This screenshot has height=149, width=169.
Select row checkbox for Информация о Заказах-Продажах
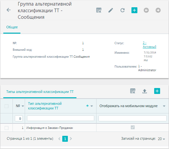coord(7,128)
